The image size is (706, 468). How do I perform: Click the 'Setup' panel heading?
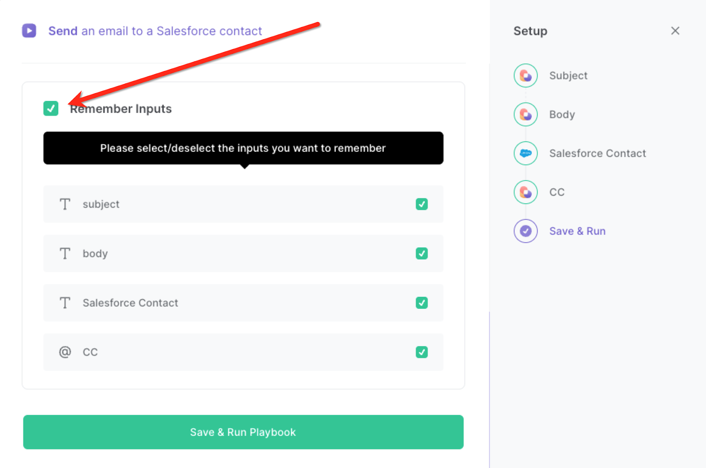[530, 31]
